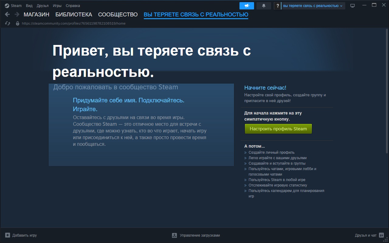Click the padlock icon beside the URL

tap(17, 23)
